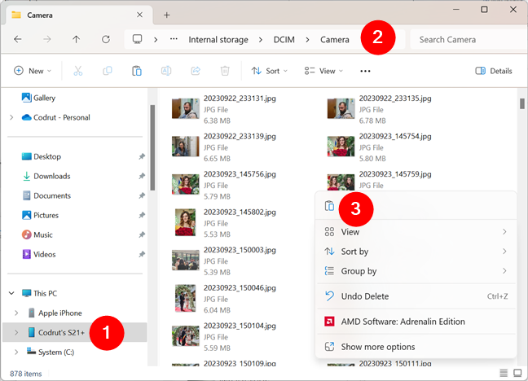Click DCIM in the breadcrumb

(284, 40)
